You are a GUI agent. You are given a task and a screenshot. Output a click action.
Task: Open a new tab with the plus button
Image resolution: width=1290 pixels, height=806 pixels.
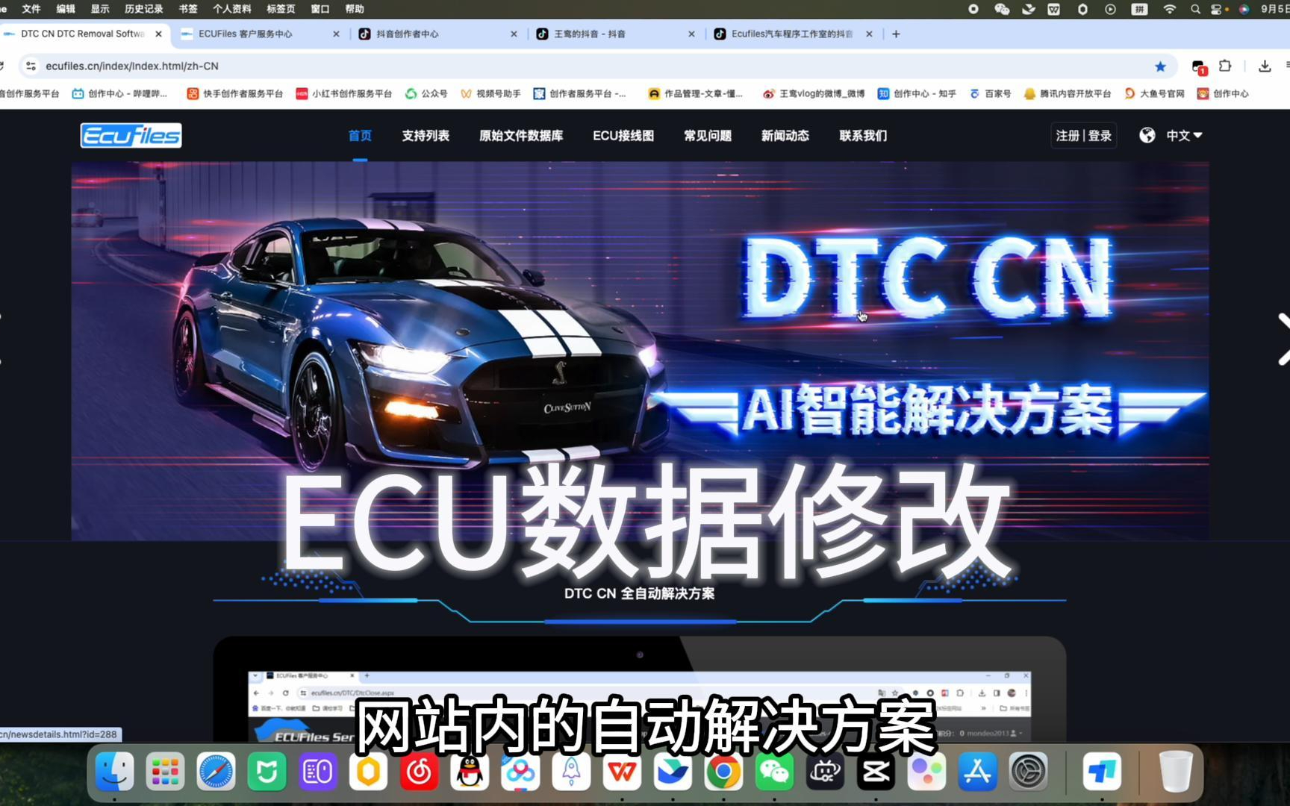896,34
